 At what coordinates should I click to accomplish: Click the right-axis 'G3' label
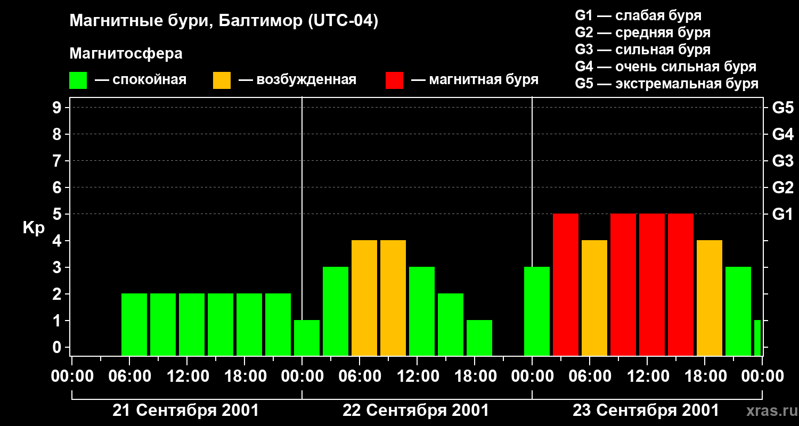click(783, 161)
